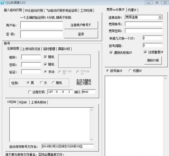Expand the 连接名称 dropdown arrow

coord(160,17)
